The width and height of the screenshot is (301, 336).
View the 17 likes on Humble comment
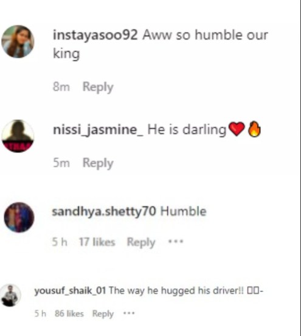point(97,242)
